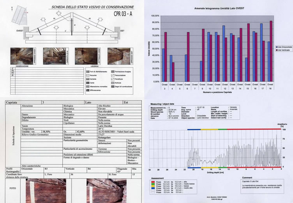Click the 'Assessment' heading

[157, 178]
